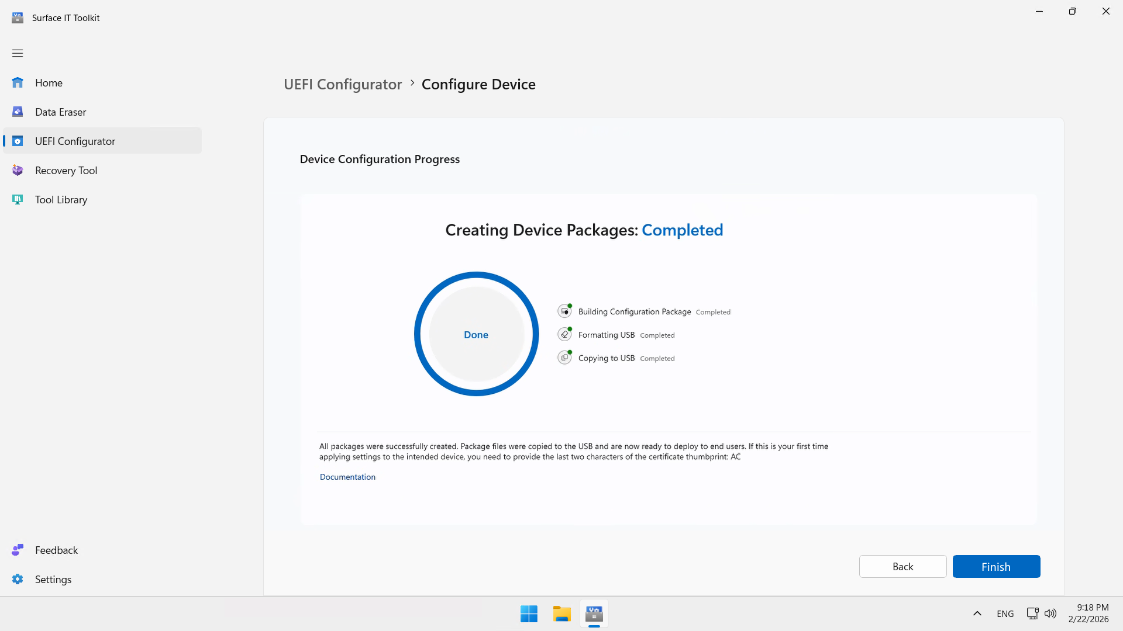
Task: Show hidden icons in system tray
Action: coord(977,613)
